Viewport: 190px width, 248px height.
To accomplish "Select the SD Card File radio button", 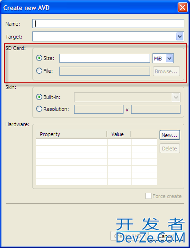I will (39, 71).
